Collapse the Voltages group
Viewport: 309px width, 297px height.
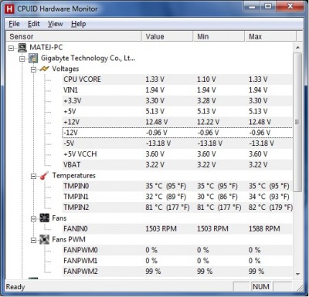tap(33, 69)
